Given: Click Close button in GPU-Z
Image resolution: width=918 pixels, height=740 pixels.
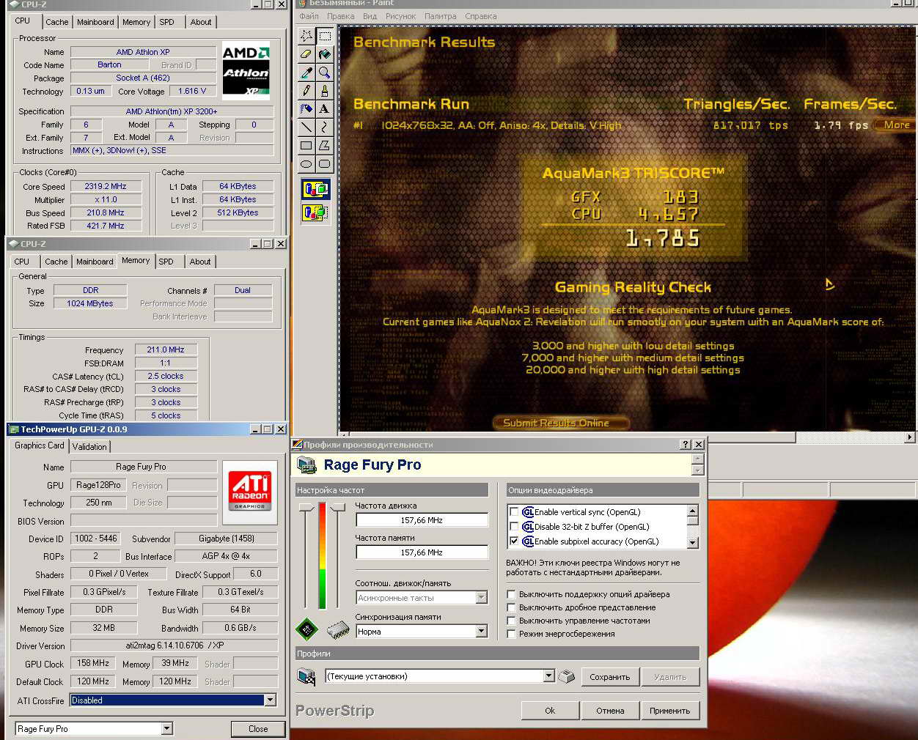Looking at the screenshot, I should point(258,729).
